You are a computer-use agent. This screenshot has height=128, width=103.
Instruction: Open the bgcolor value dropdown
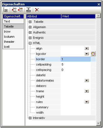(x=87, y=54)
